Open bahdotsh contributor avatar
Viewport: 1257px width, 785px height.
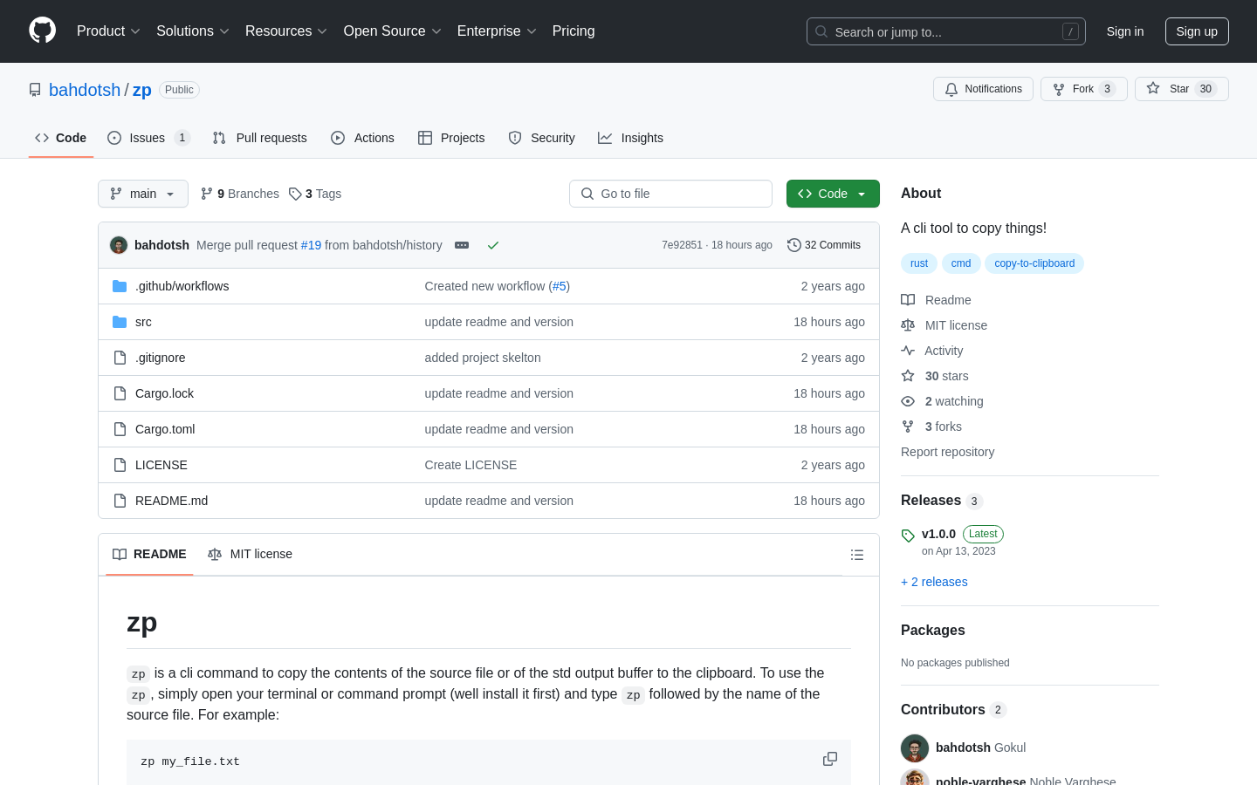[x=915, y=748]
